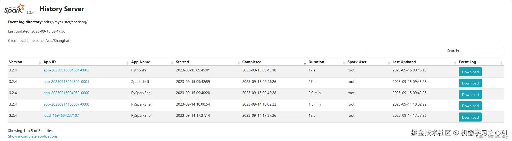Sort table by Completed column
Screen dimensions: 512x141
pos(252,62)
